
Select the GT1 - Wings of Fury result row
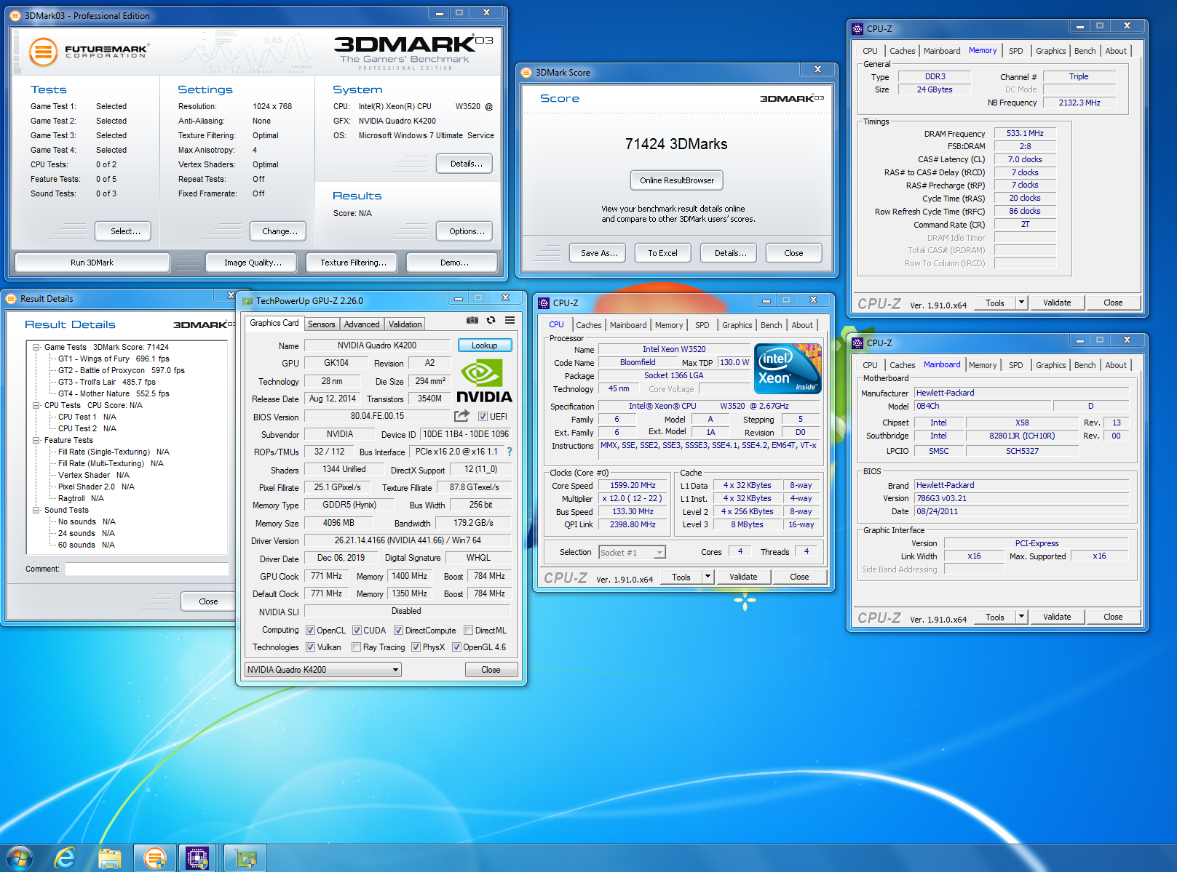coord(114,359)
